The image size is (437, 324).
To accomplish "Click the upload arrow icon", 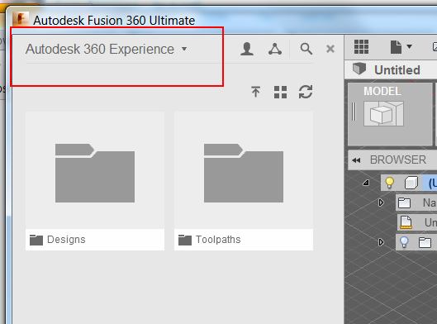I will click(255, 92).
